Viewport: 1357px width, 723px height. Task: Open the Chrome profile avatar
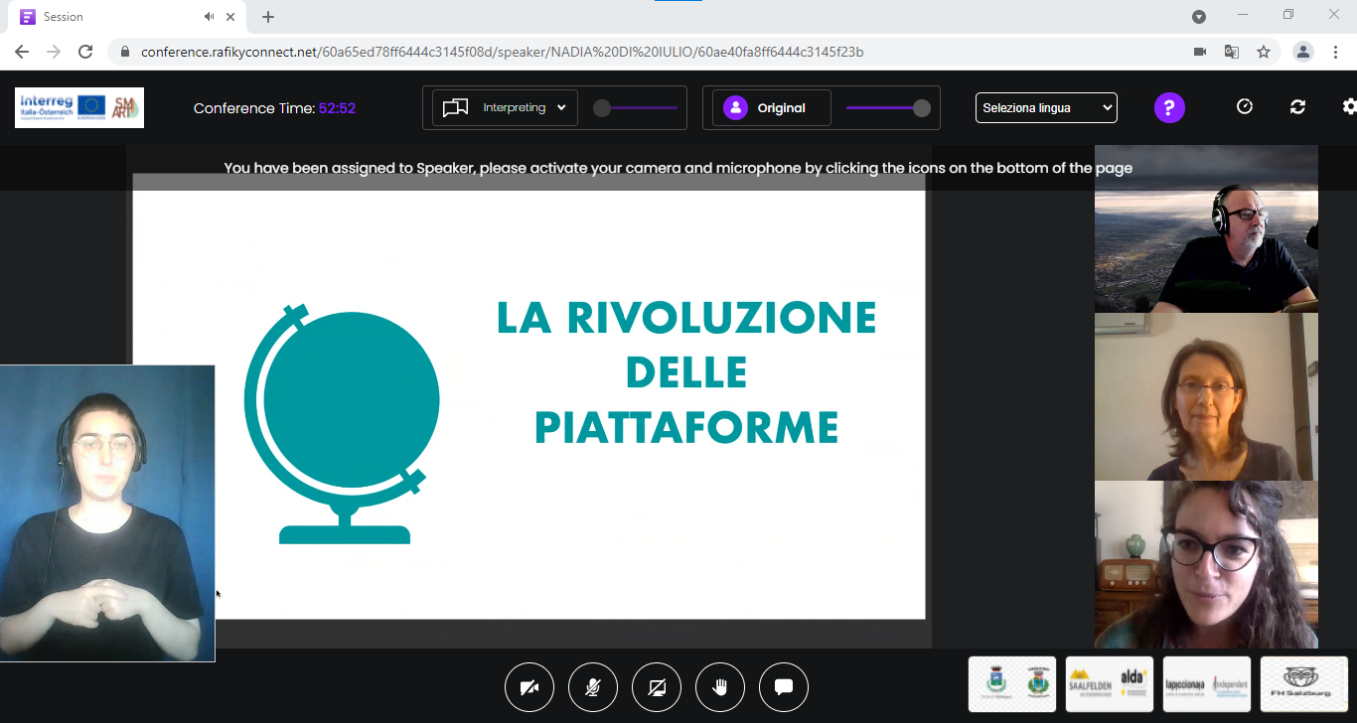point(1303,52)
